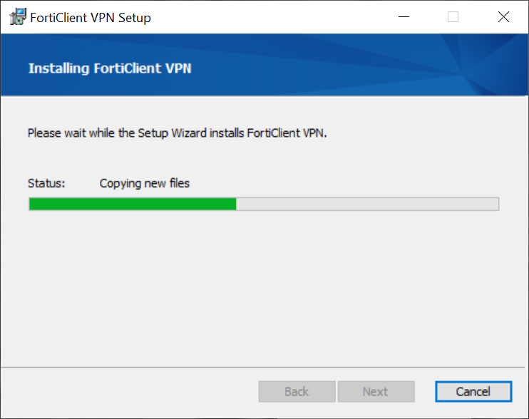Click the separator line above the buttons
The width and height of the screenshot is (529, 419).
(x=264, y=368)
